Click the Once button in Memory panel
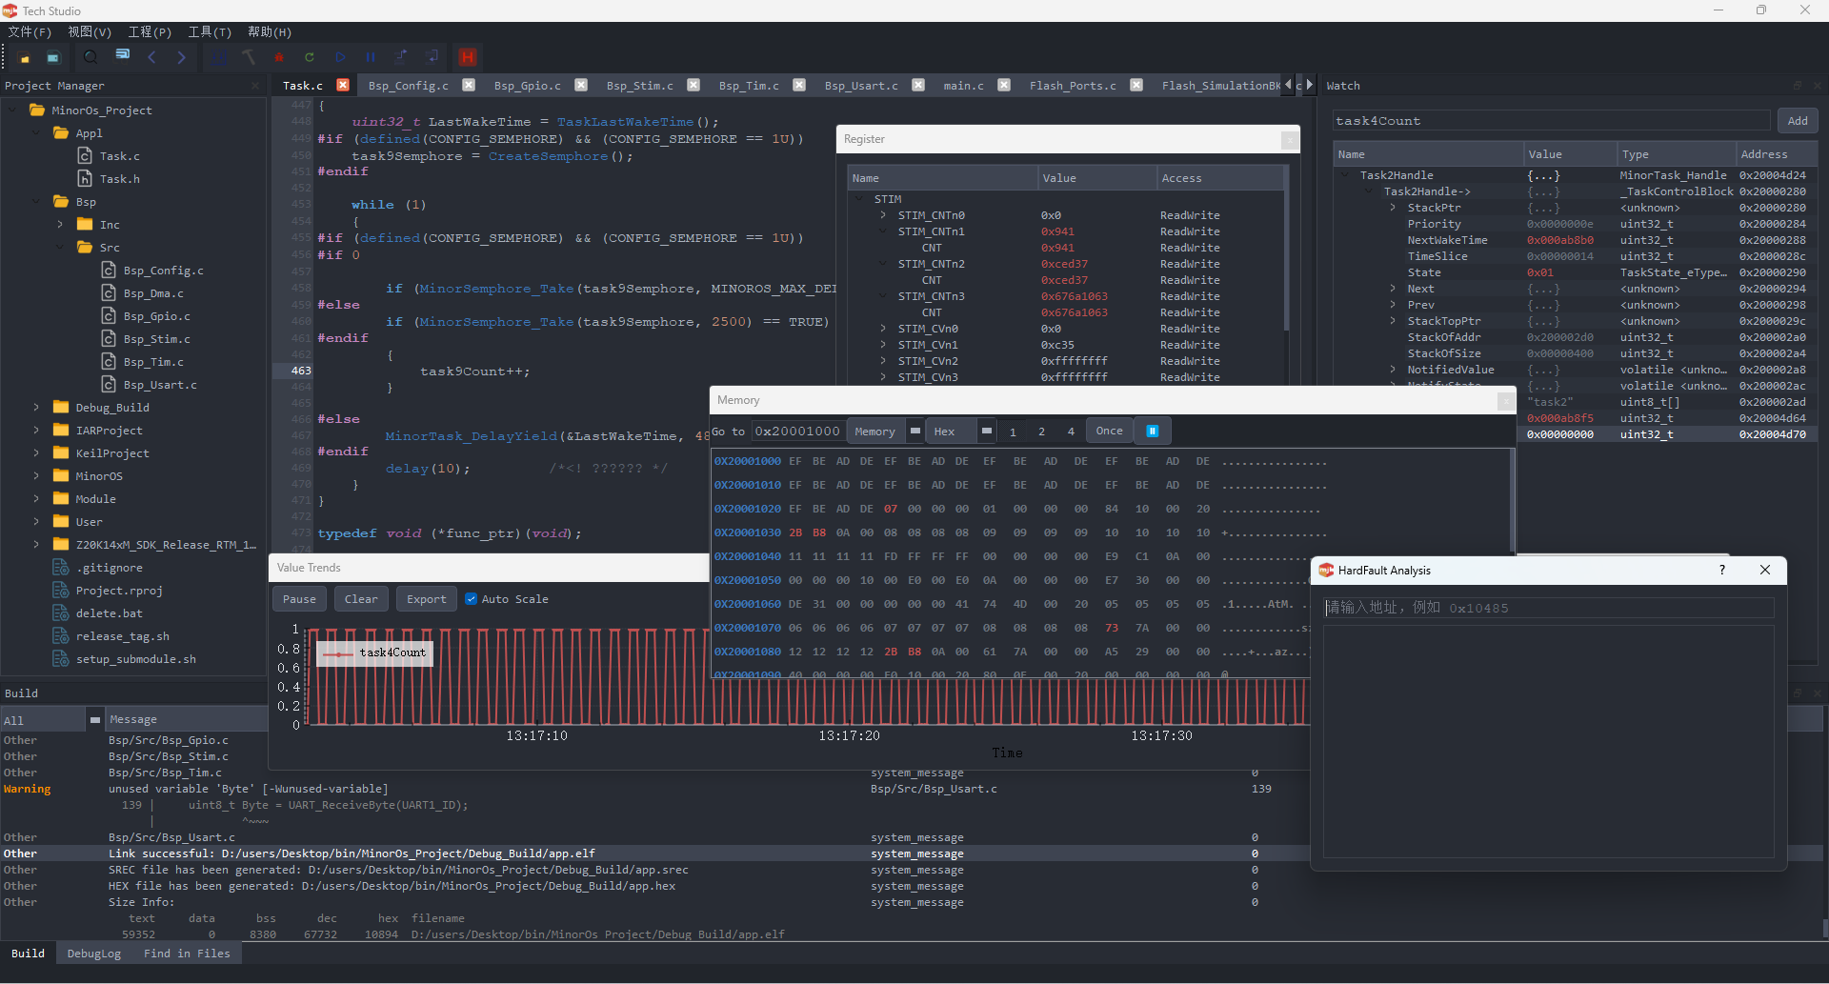Image resolution: width=1829 pixels, height=984 pixels. (1110, 432)
